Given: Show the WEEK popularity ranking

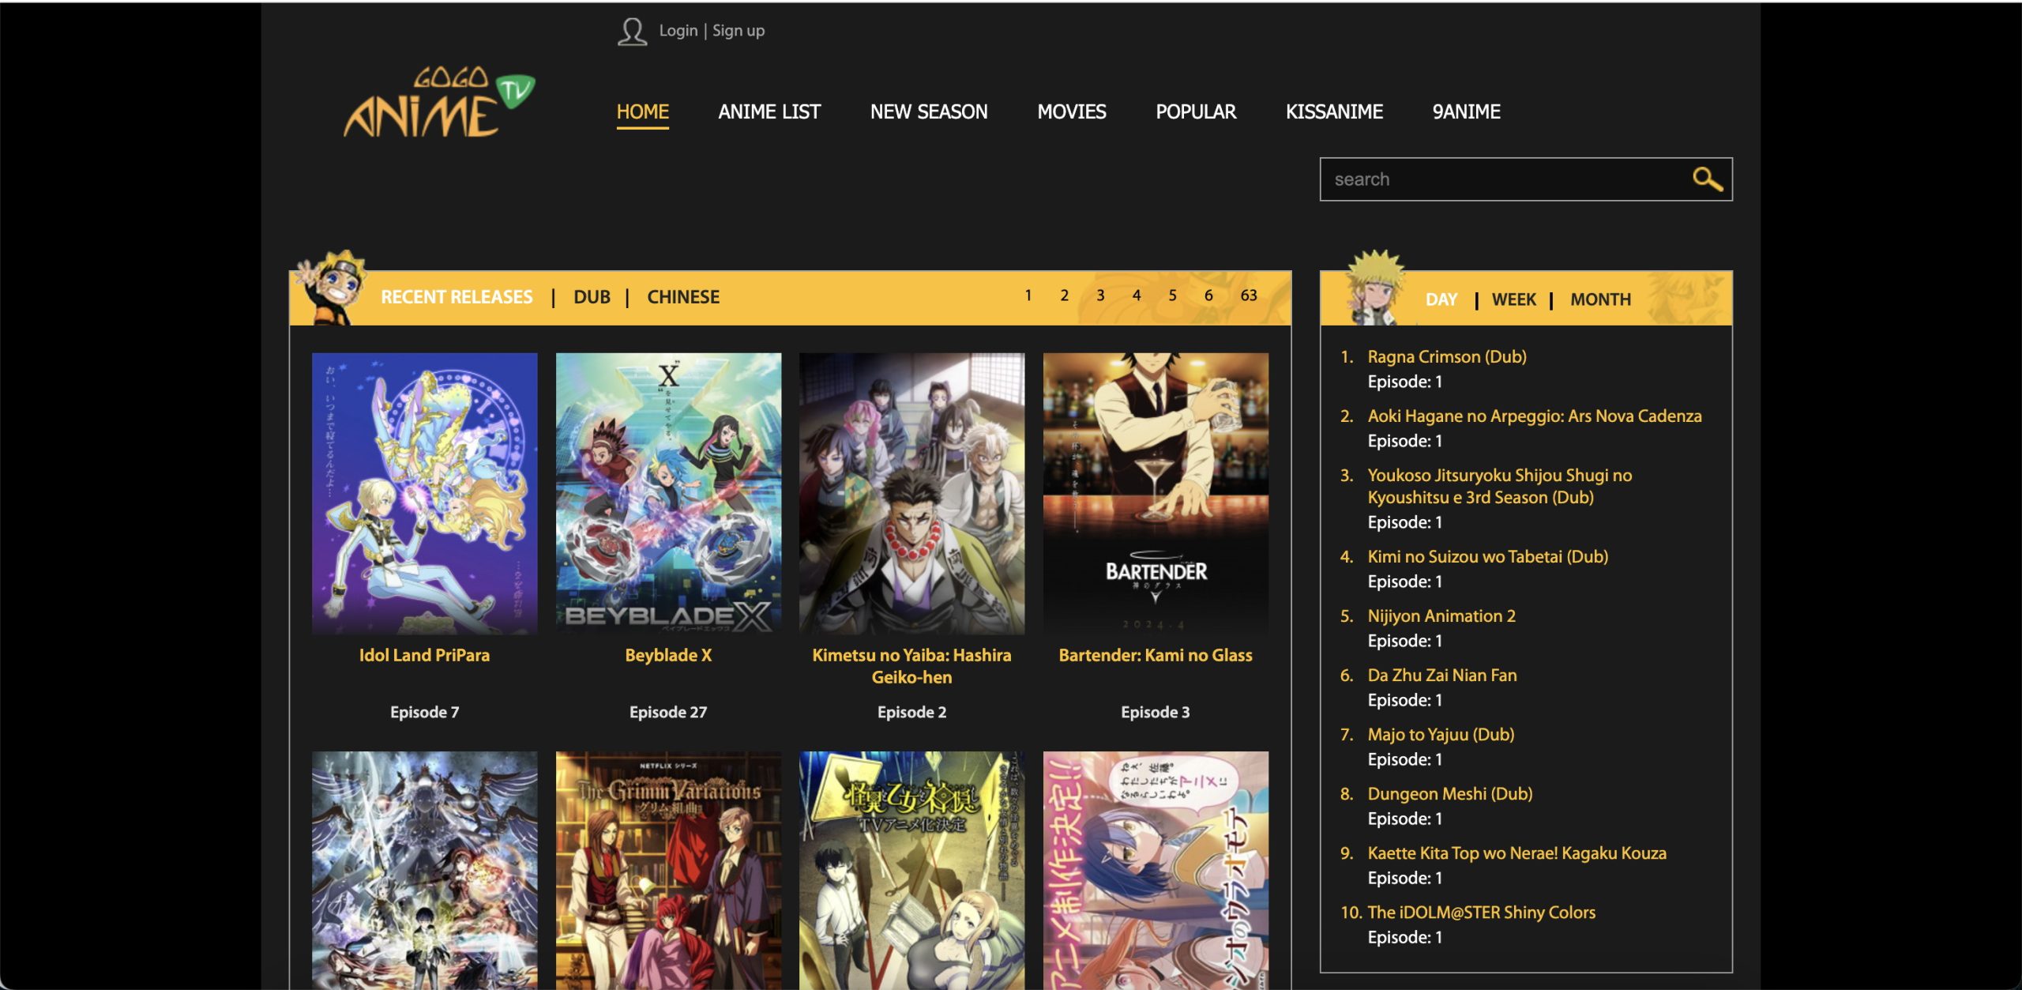Looking at the screenshot, I should pos(1513,299).
